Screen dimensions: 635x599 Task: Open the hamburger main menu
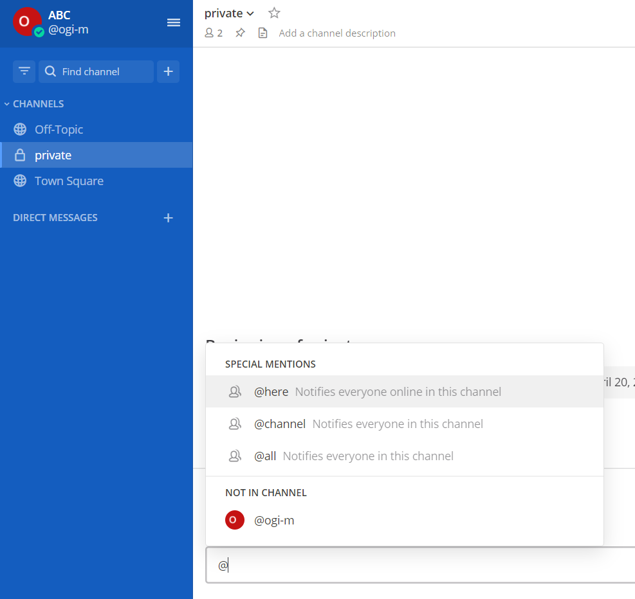173,22
